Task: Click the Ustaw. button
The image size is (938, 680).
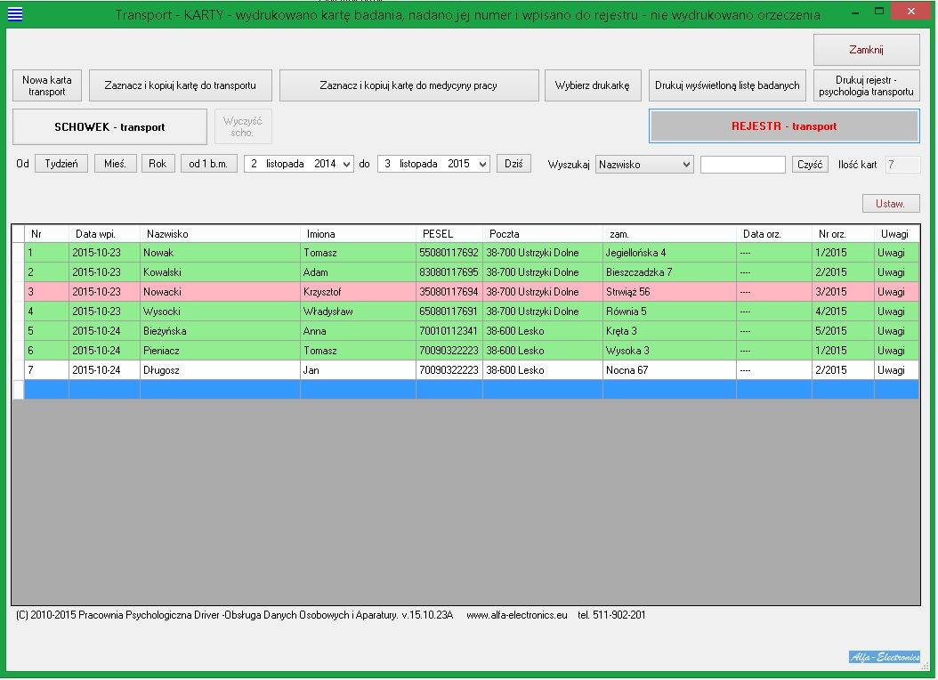Action: [890, 203]
